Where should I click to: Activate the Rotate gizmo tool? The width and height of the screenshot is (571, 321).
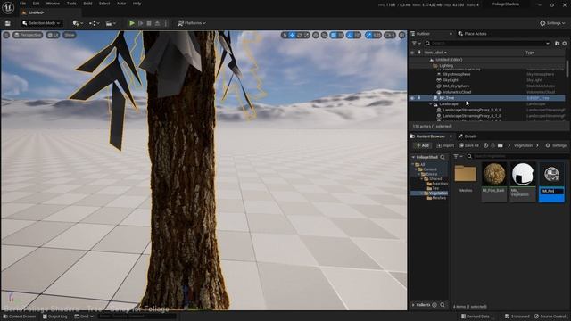coord(300,36)
